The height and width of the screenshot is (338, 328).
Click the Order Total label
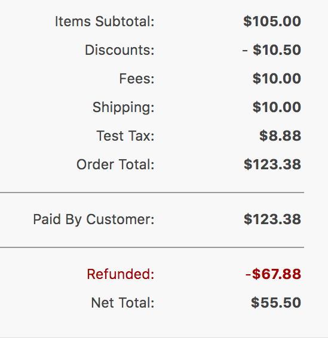pyautogui.click(x=115, y=165)
